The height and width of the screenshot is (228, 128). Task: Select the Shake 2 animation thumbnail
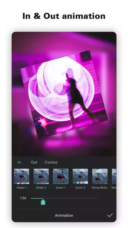tap(41, 176)
